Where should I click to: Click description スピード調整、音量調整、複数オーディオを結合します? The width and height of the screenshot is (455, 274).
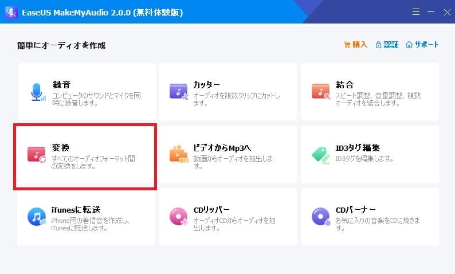pos(378,99)
